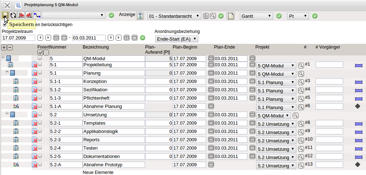Confirm the project period with its green check icon
Viewport: 366px width, 175px height.
(143, 38)
